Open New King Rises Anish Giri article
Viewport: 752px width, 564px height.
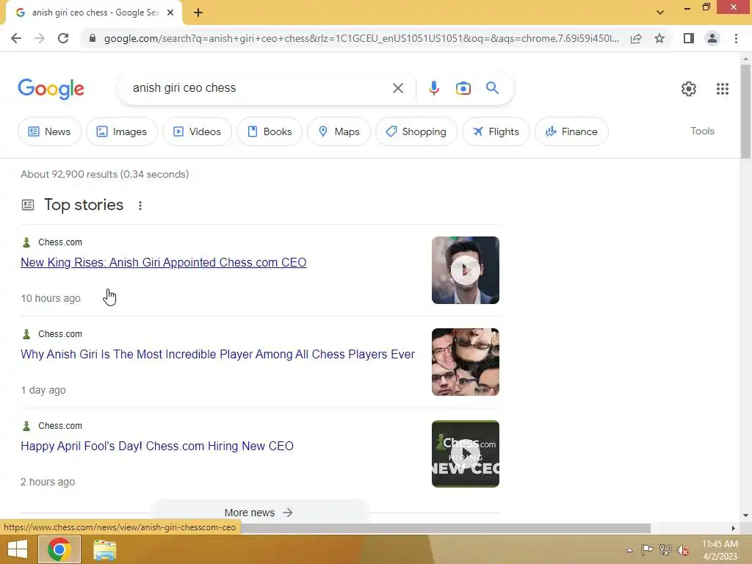pos(164,262)
